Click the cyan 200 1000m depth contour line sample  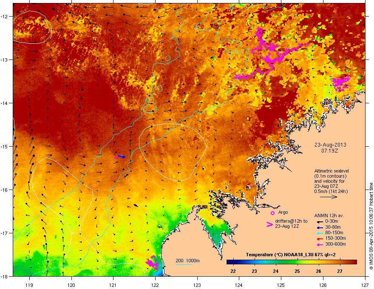(184, 265)
